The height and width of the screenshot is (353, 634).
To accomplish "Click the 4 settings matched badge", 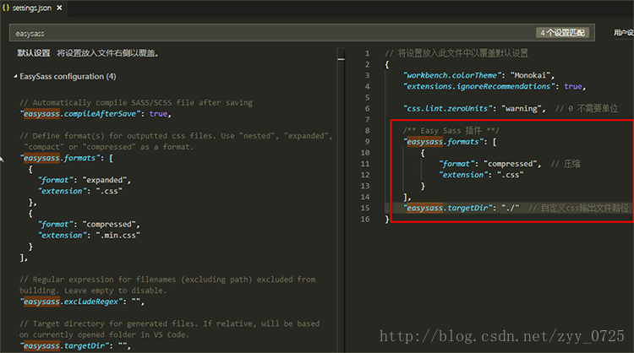I will click(x=562, y=33).
